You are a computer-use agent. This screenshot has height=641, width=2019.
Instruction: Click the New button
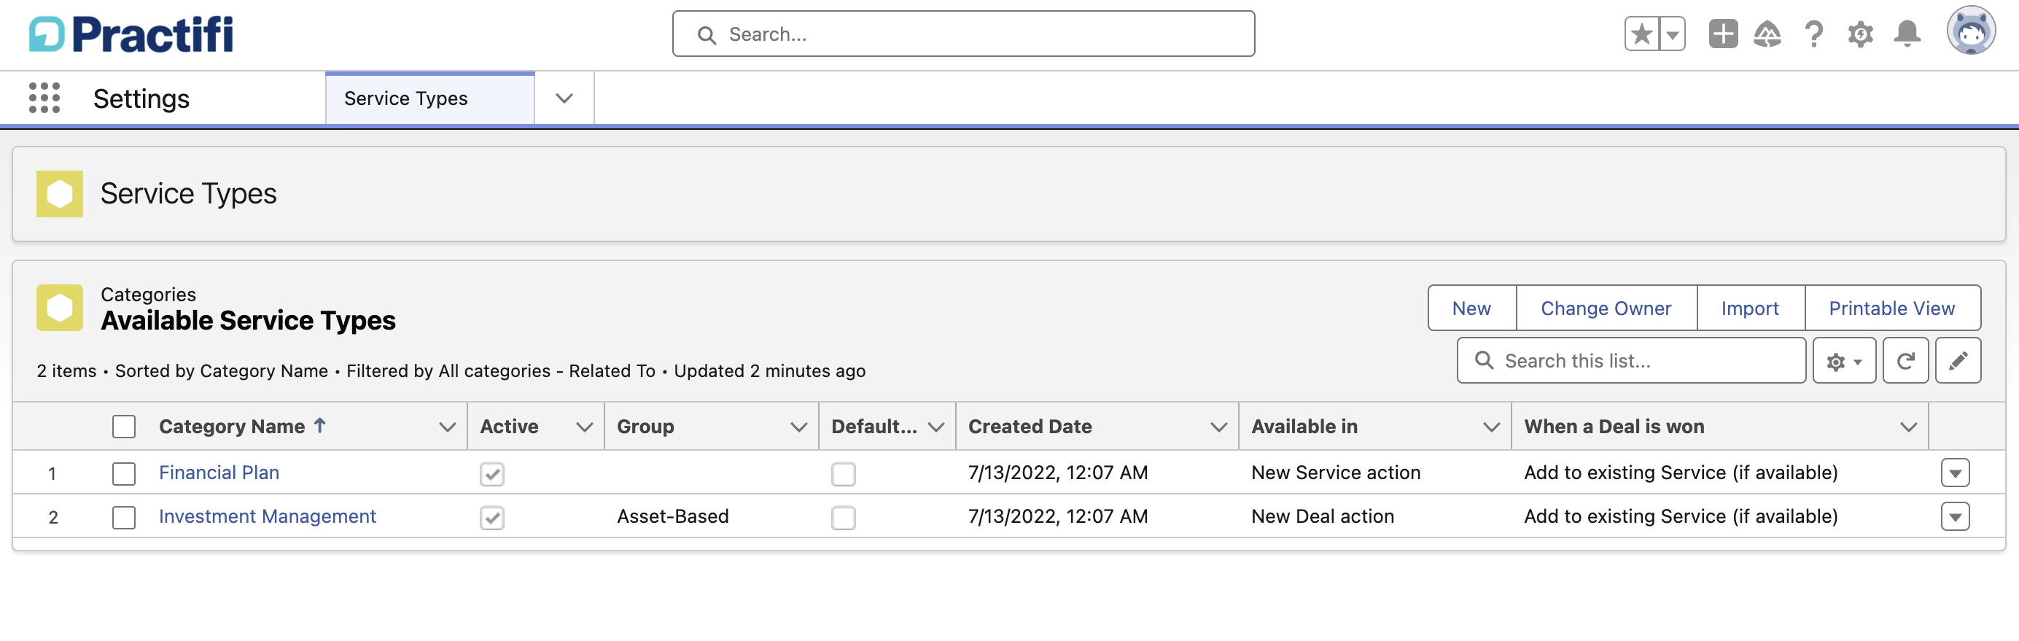click(x=1471, y=308)
